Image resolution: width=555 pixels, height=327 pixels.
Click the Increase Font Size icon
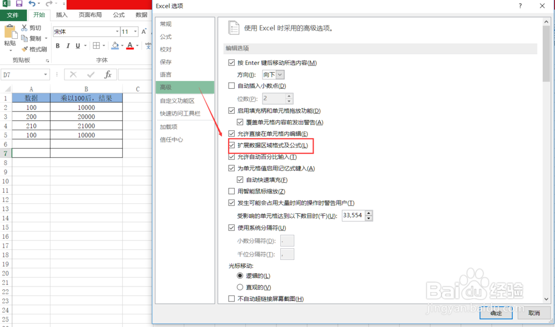pyautogui.click(x=144, y=32)
